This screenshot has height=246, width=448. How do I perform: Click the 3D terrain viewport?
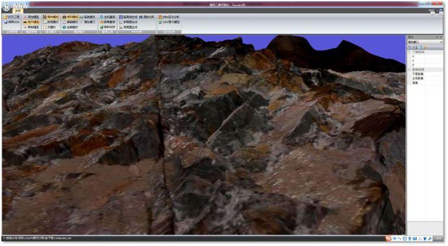point(204,135)
